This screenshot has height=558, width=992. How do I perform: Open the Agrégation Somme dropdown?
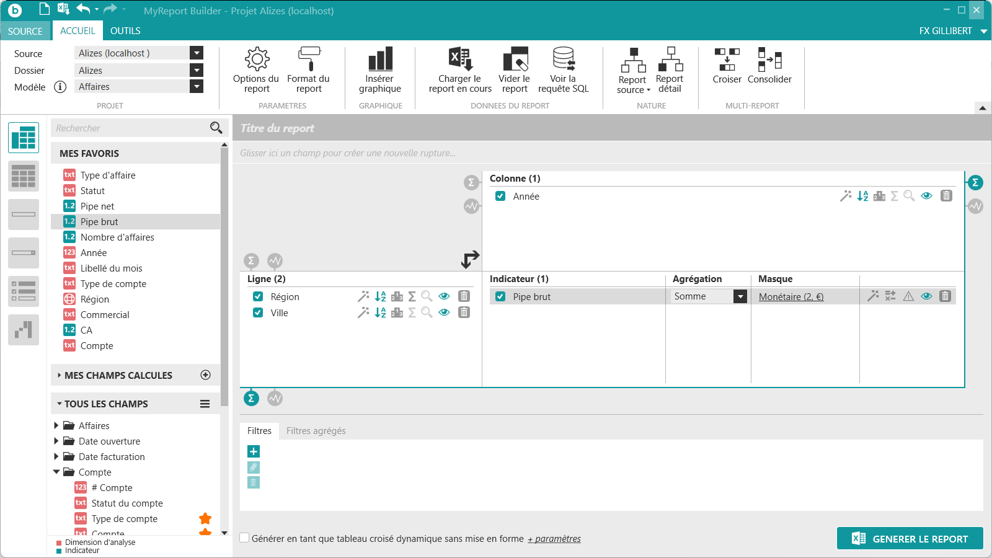point(740,296)
